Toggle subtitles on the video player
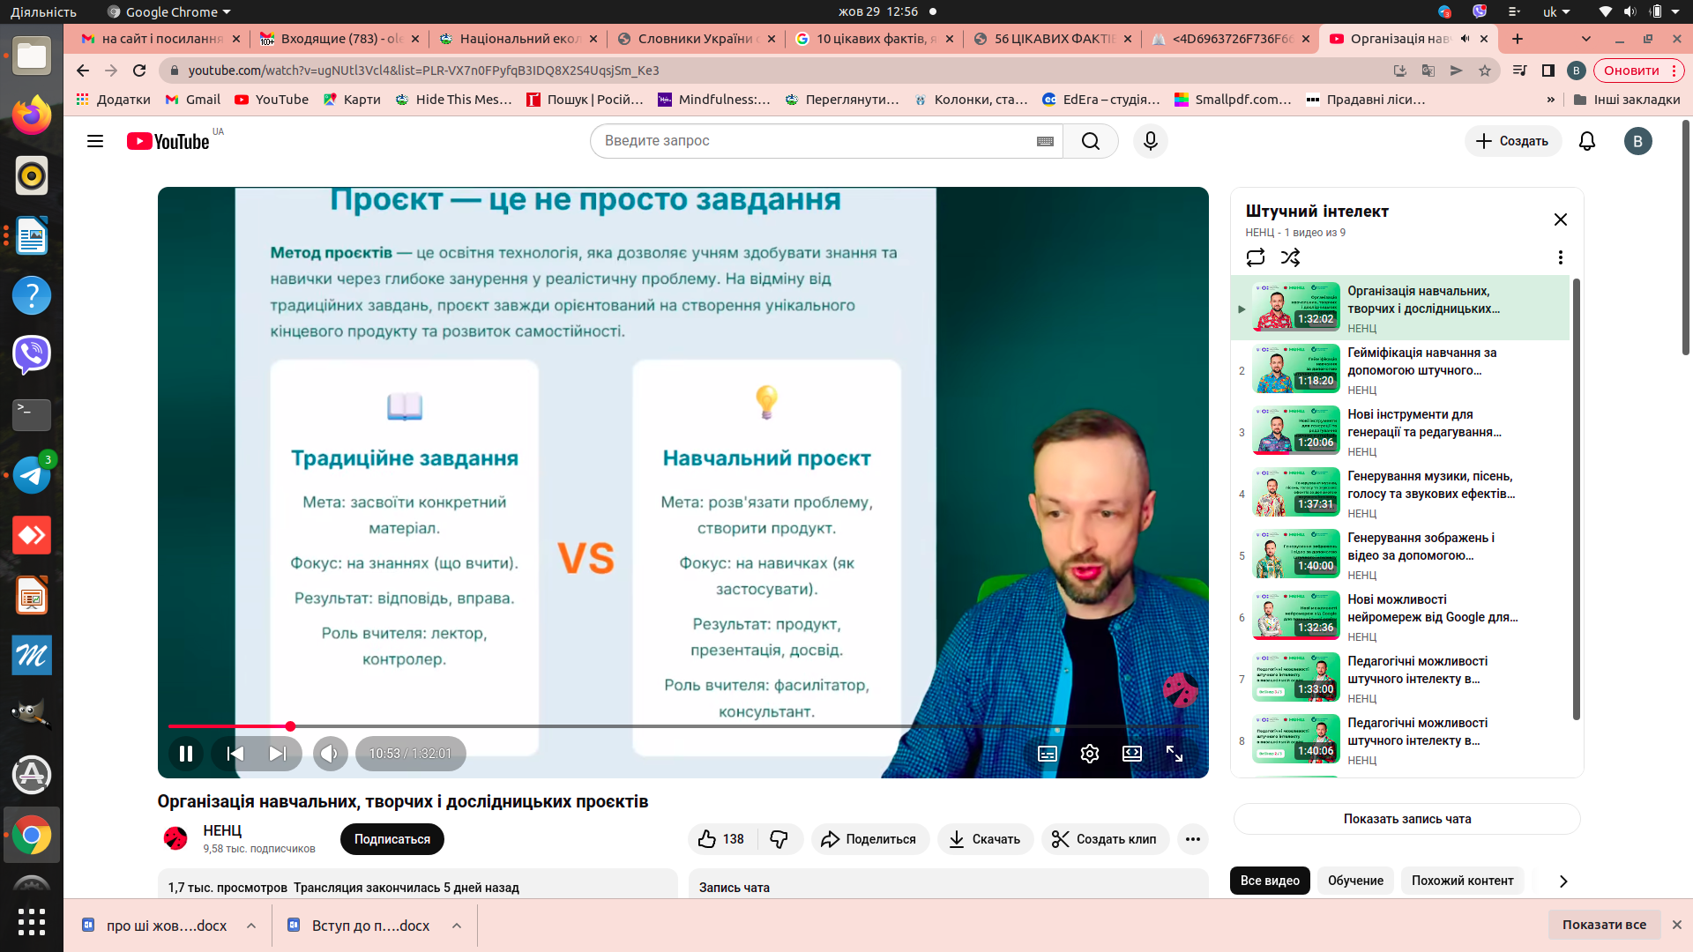The image size is (1693, 952). 1048,754
